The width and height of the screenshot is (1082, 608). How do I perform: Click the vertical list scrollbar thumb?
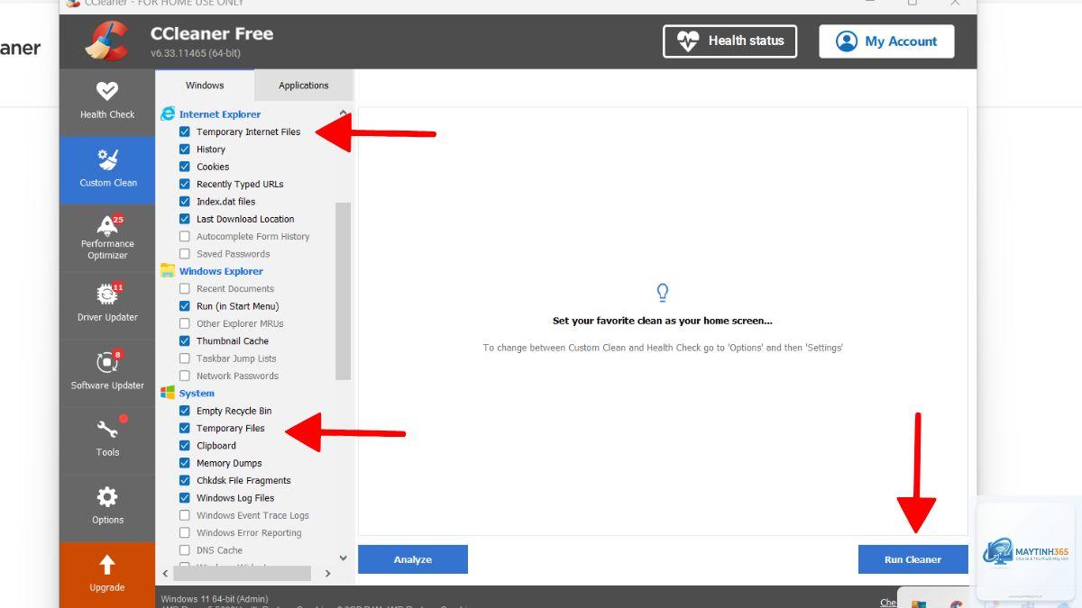click(343, 291)
